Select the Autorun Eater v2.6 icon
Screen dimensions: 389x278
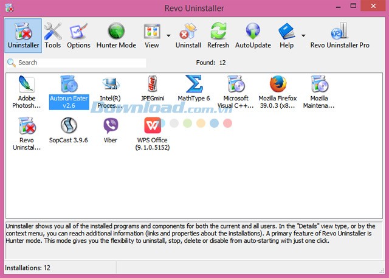click(69, 85)
